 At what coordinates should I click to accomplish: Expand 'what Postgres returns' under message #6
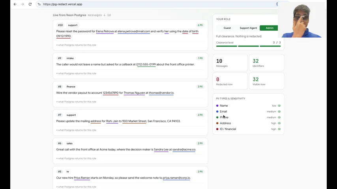point(76,158)
